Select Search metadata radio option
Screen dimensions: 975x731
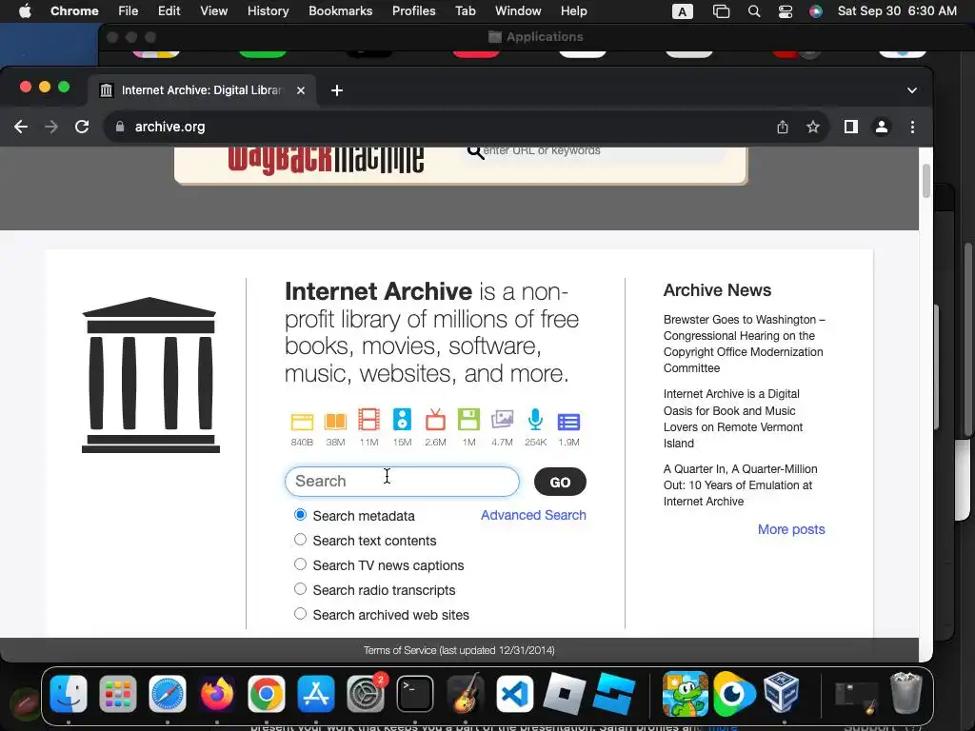tap(300, 515)
